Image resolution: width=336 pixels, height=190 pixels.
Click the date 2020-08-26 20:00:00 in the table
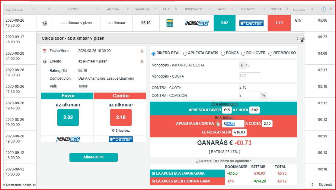point(15,122)
